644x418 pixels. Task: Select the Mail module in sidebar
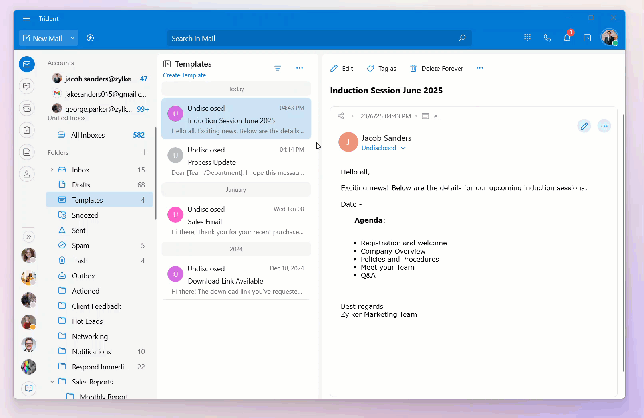tap(27, 64)
